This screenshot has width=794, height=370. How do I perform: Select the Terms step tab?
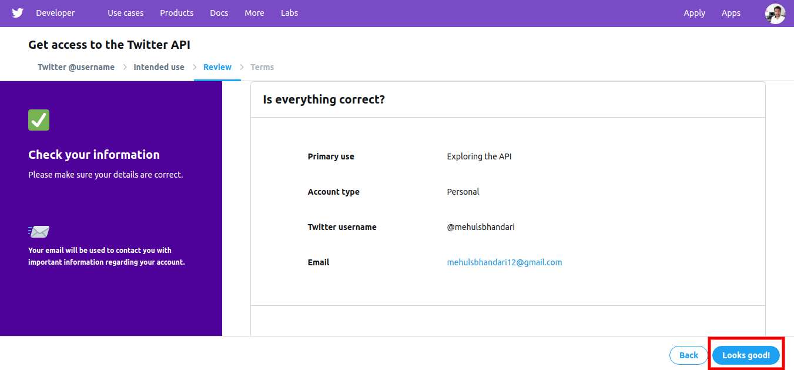[x=262, y=67]
